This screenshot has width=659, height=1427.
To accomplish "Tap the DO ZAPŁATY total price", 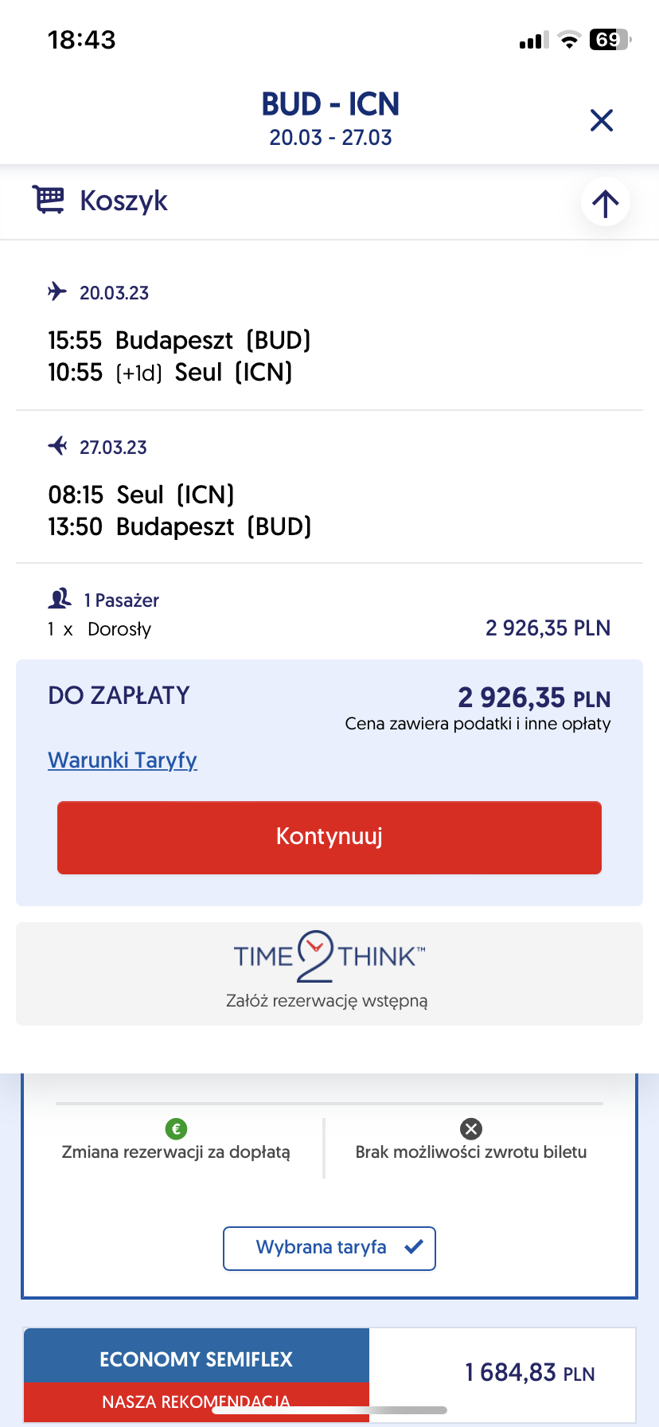I will [x=534, y=698].
